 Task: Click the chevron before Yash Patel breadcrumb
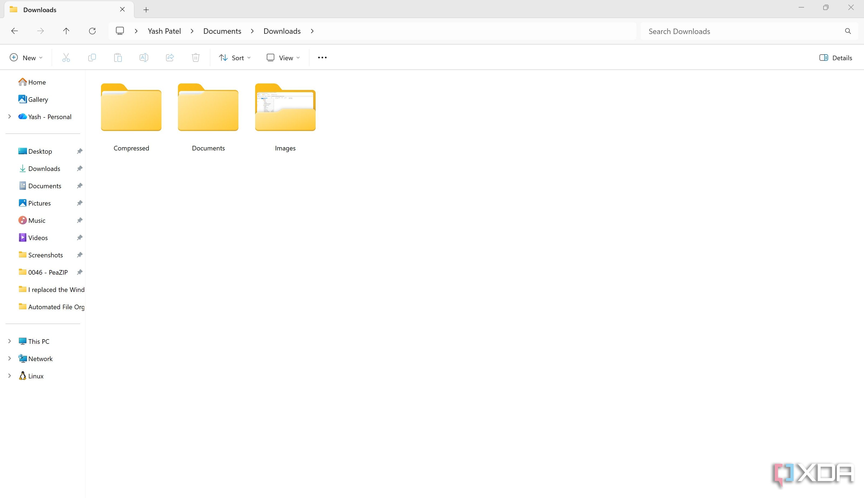pos(136,31)
